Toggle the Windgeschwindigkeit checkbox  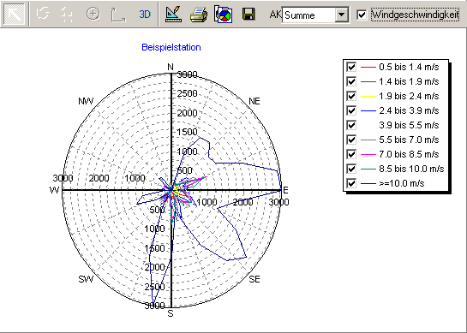click(x=362, y=15)
